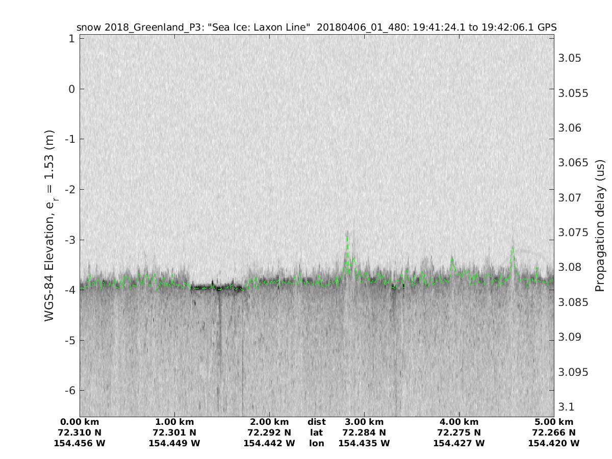Click the 'lat' legend text under axis

point(317,433)
